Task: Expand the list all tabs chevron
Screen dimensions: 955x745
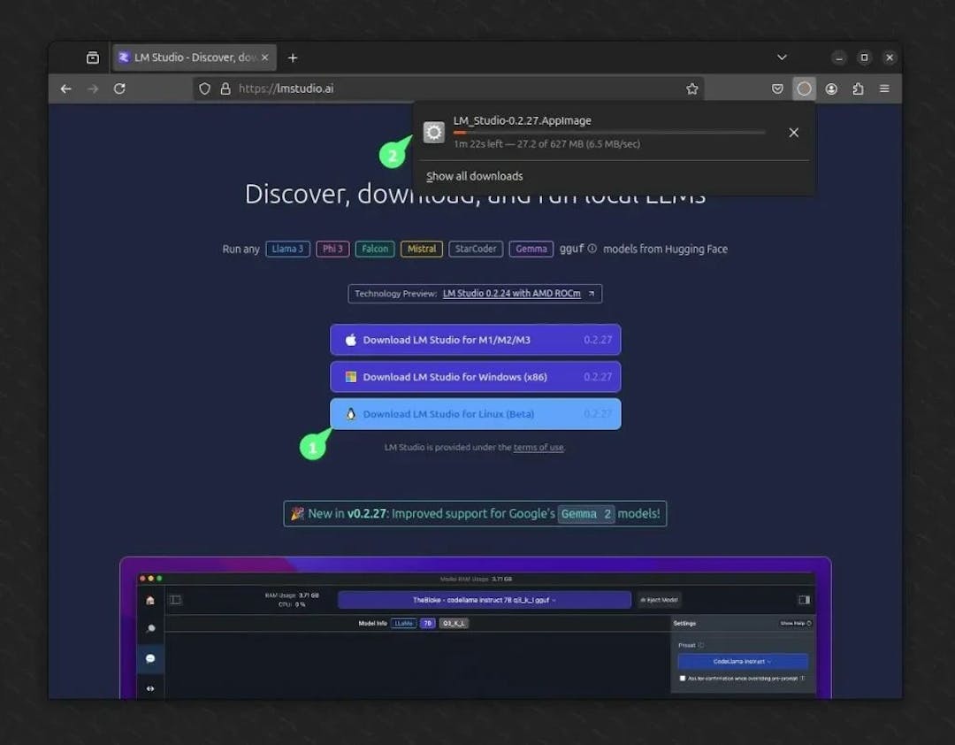Action: (782, 58)
